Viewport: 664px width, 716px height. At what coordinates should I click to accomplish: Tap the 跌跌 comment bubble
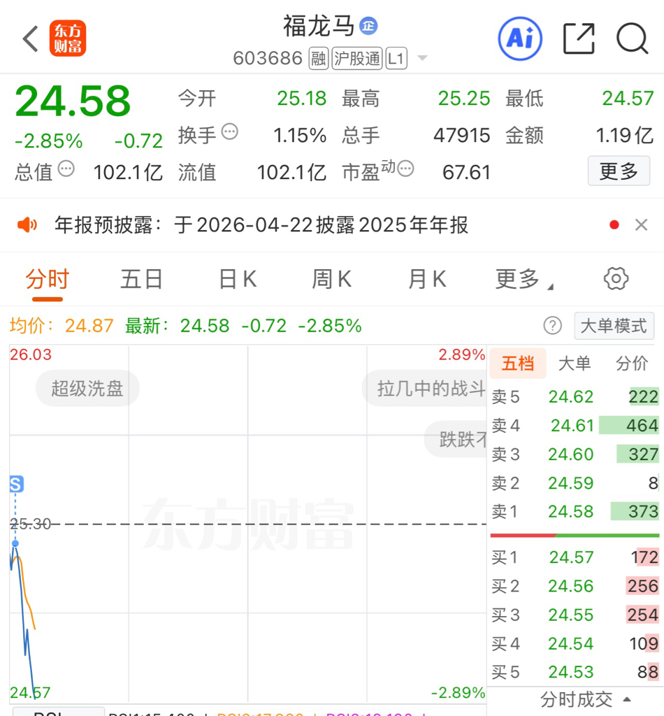456,439
